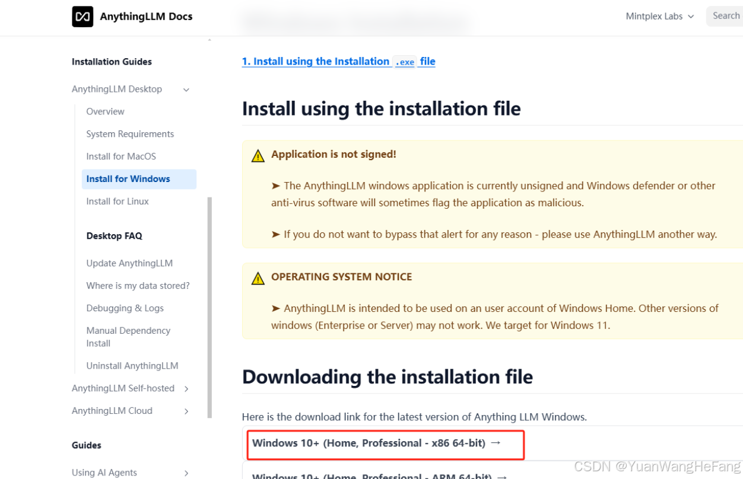Click the Application is not signed! text
This screenshot has width=743, height=479.
[x=334, y=154]
